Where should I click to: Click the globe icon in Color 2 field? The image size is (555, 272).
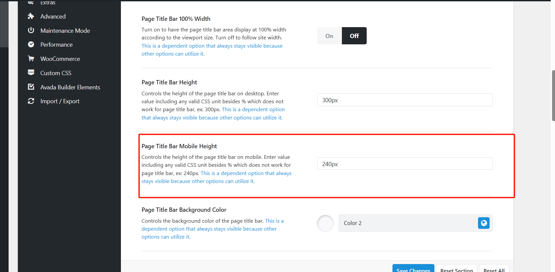tap(484, 223)
